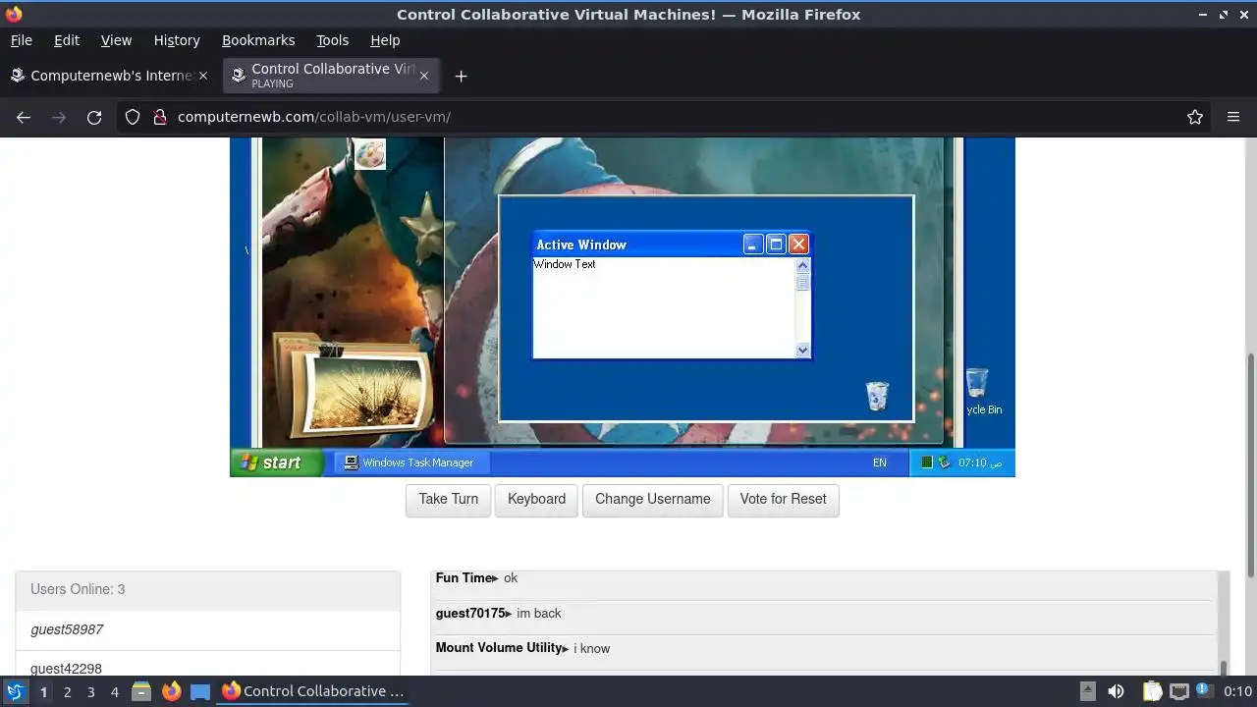Click the greyed-out forward navigation arrow
The width and height of the screenshot is (1257, 707).
59,117
